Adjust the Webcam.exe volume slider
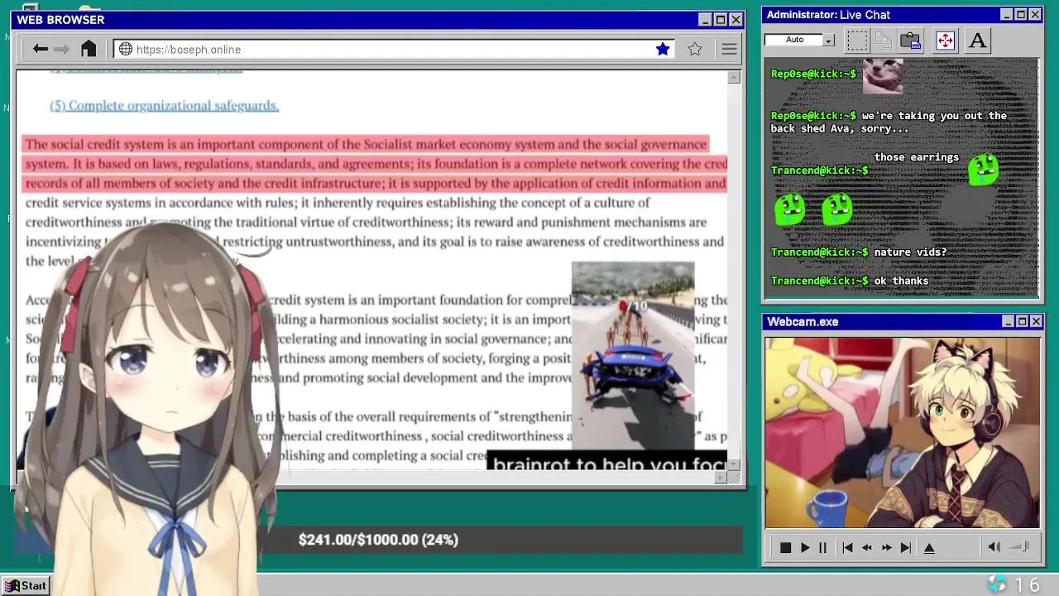The height and width of the screenshot is (596, 1059). 1020,546
